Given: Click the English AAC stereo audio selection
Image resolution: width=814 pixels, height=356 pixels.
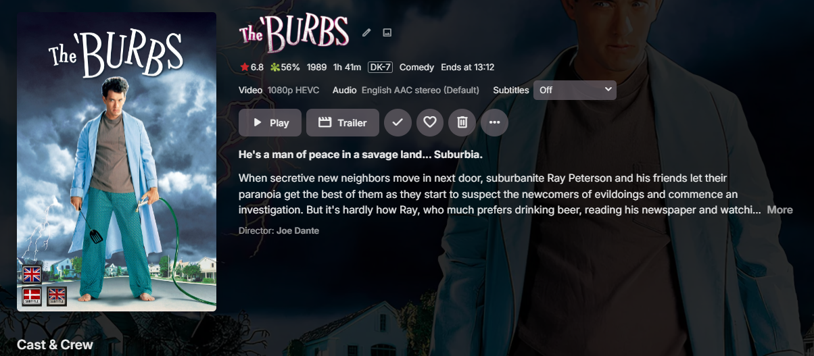Looking at the screenshot, I should click(x=420, y=90).
